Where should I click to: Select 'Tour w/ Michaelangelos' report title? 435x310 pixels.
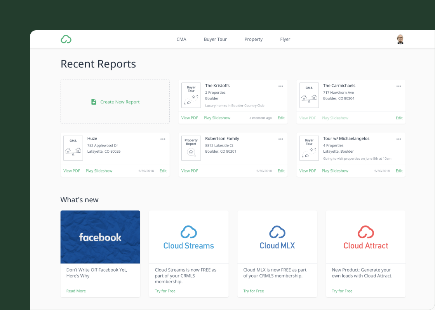point(346,138)
